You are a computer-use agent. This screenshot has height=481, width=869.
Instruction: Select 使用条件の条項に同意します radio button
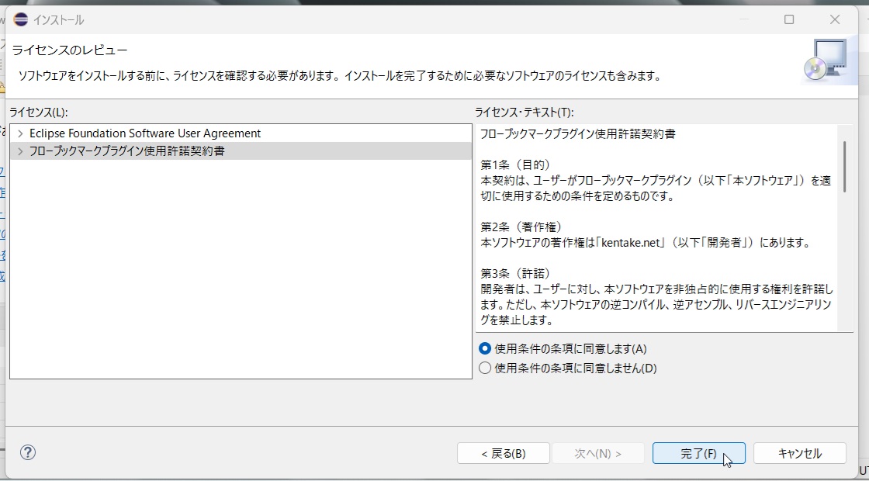click(486, 349)
